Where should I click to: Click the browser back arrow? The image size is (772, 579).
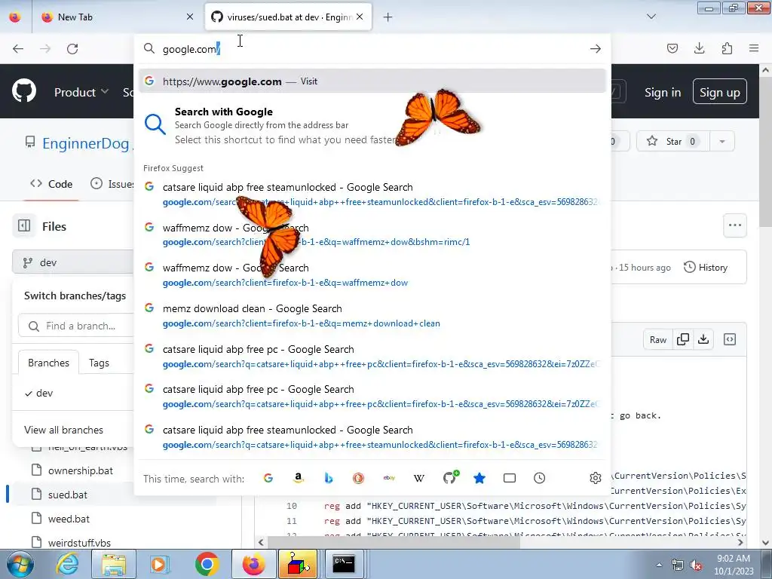(18, 49)
